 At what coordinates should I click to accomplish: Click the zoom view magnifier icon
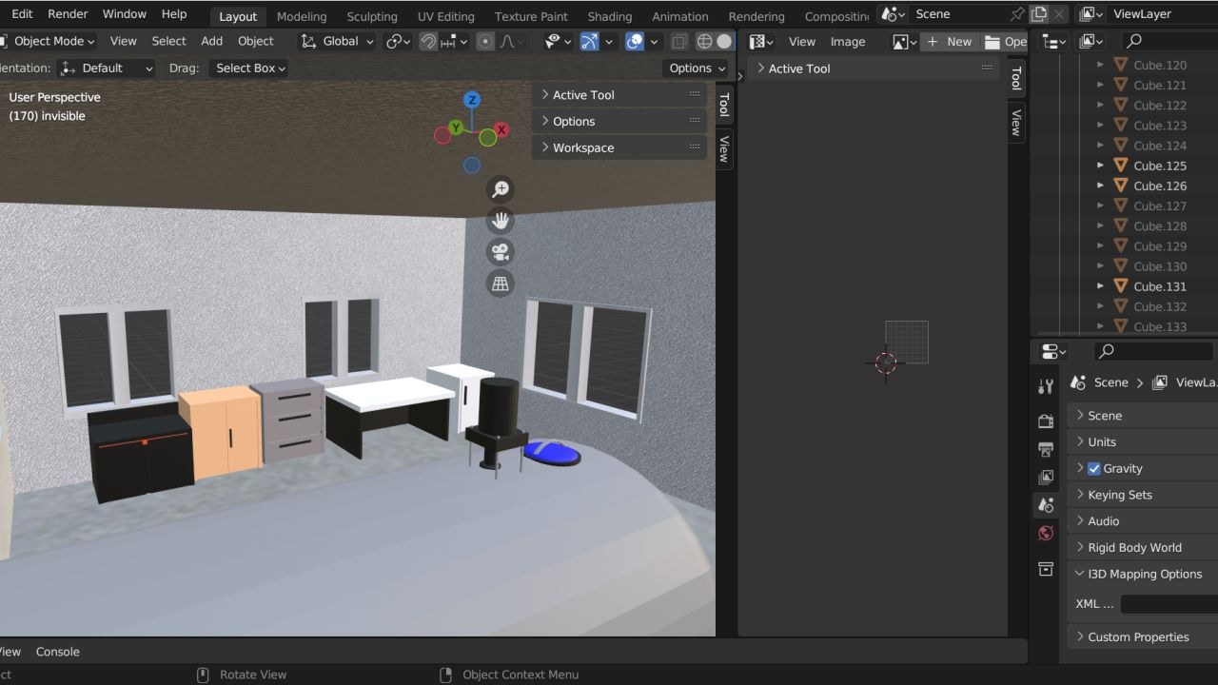(501, 188)
